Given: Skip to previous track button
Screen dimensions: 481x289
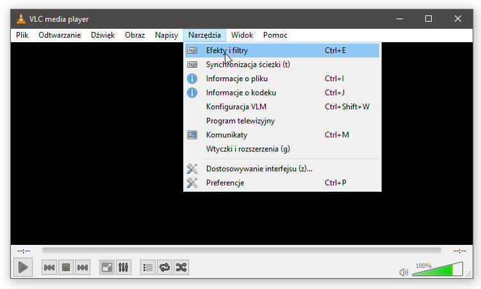Looking at the screenshot, I should pyautogui.click(x=49, y=267).
